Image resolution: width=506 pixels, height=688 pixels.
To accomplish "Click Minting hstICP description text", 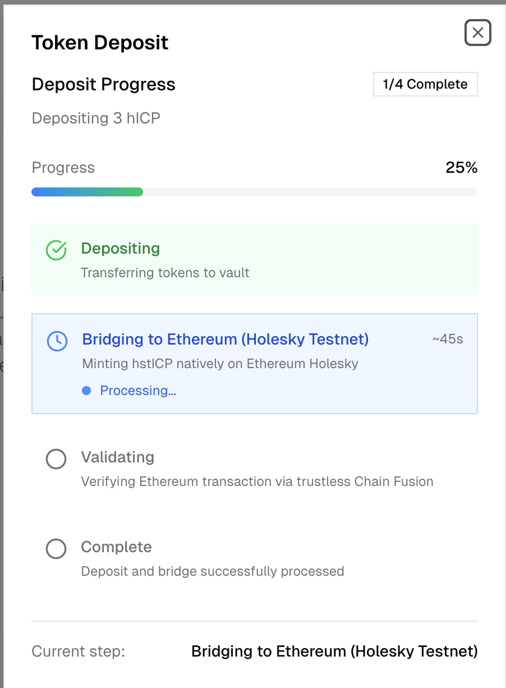I will pos(220,364).
